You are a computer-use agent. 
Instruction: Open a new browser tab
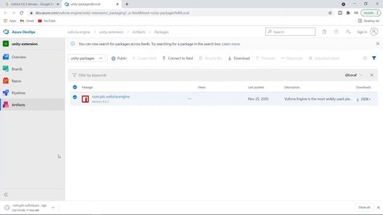pos(127,4)
